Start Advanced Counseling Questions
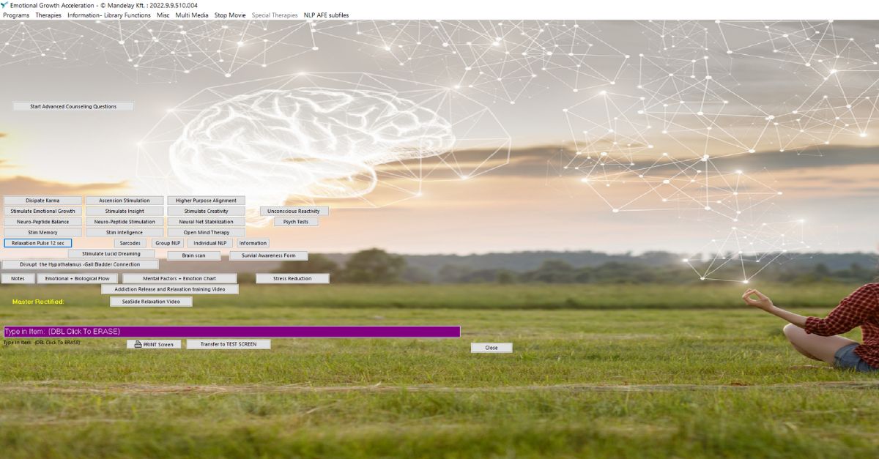This screenshot has height=459, width=879. [x=73, y=106]
